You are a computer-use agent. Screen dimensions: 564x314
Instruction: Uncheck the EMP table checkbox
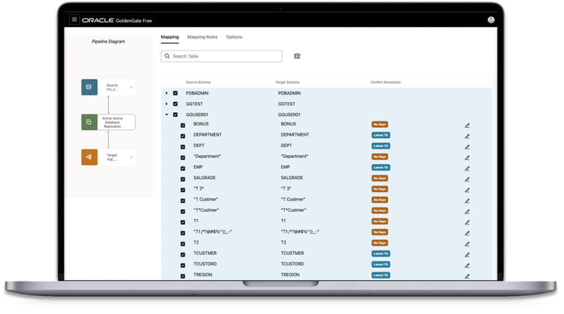tap(183, 168)
